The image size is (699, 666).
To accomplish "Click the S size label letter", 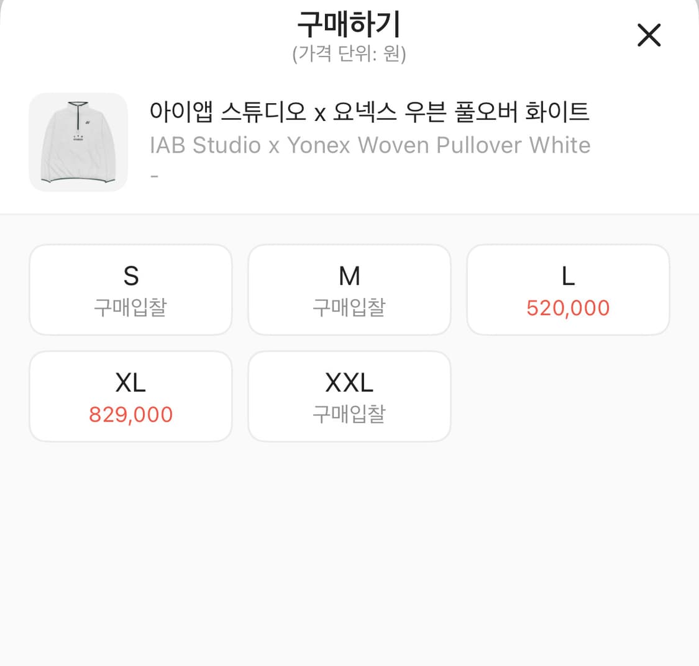I will (x=130, y=276).
